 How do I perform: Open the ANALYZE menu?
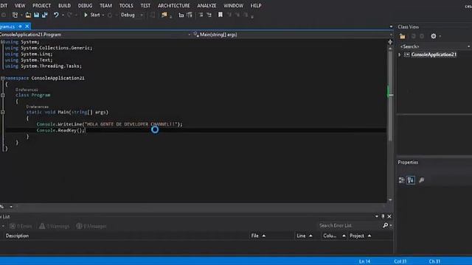206,5
